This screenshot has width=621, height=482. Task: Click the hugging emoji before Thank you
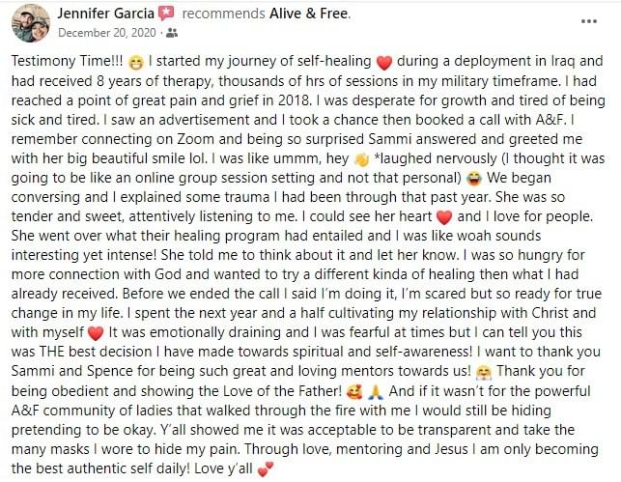click(484, 372)
